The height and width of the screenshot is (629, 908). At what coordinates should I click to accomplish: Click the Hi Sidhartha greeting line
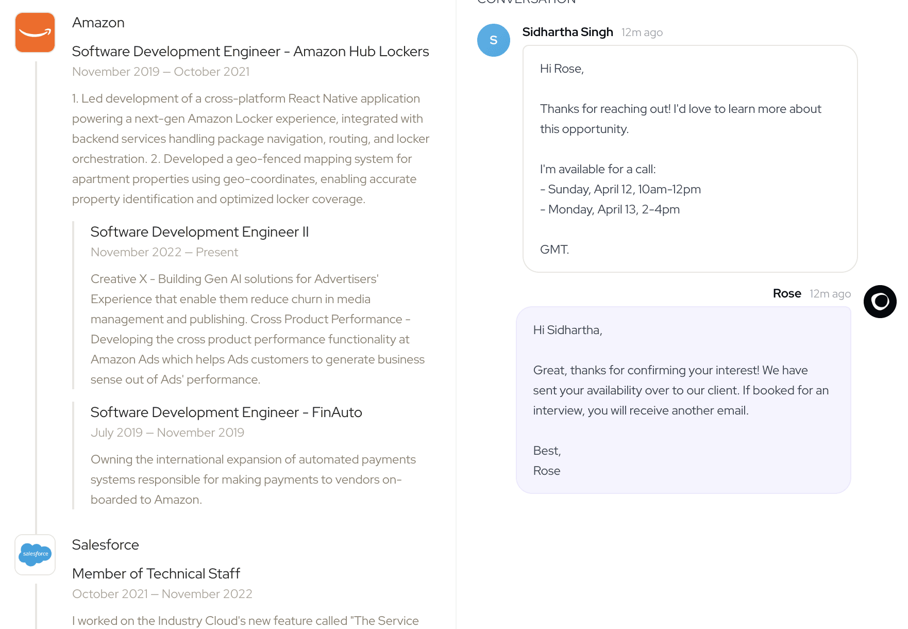(x=567, y=330)
